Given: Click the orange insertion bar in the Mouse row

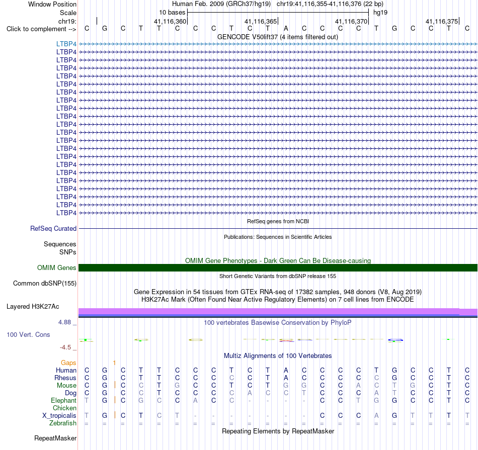Looking at the screenshot, I should [x=115, y=385].
